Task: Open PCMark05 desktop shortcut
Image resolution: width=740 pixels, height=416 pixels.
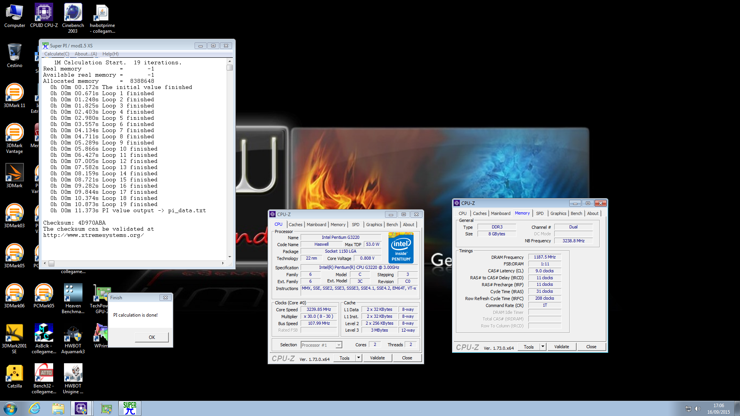Action: (x=44, y=296)
